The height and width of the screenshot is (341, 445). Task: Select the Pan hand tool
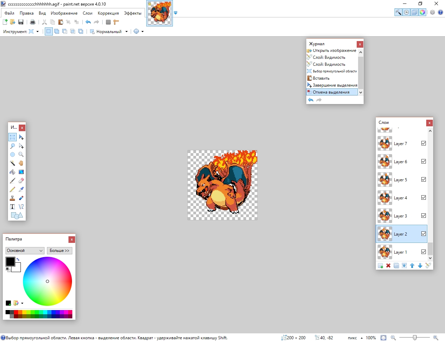click(x=21, y=163)
